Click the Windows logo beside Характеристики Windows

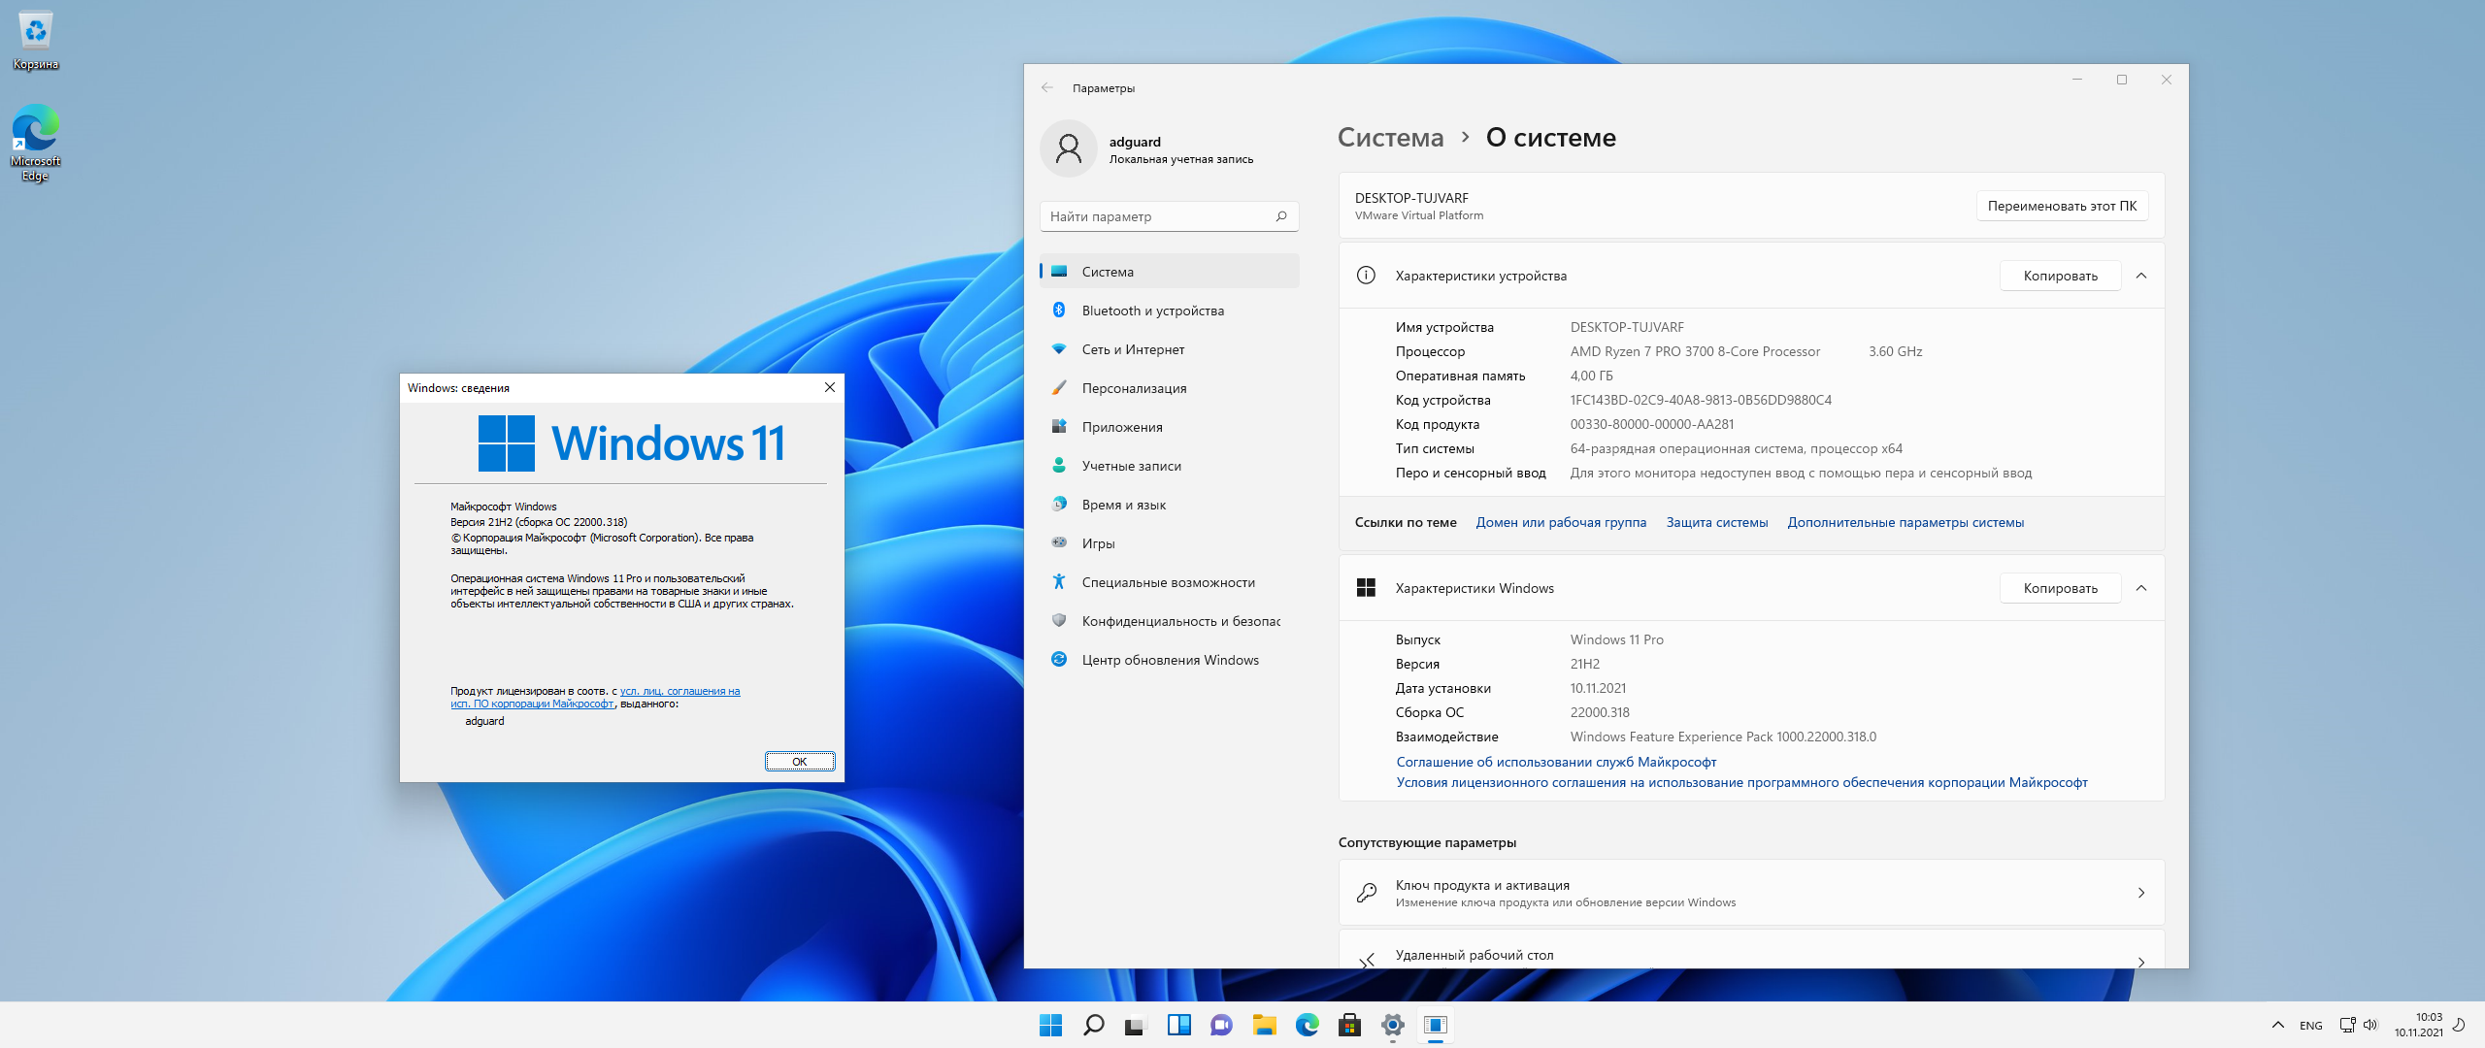1366,588
